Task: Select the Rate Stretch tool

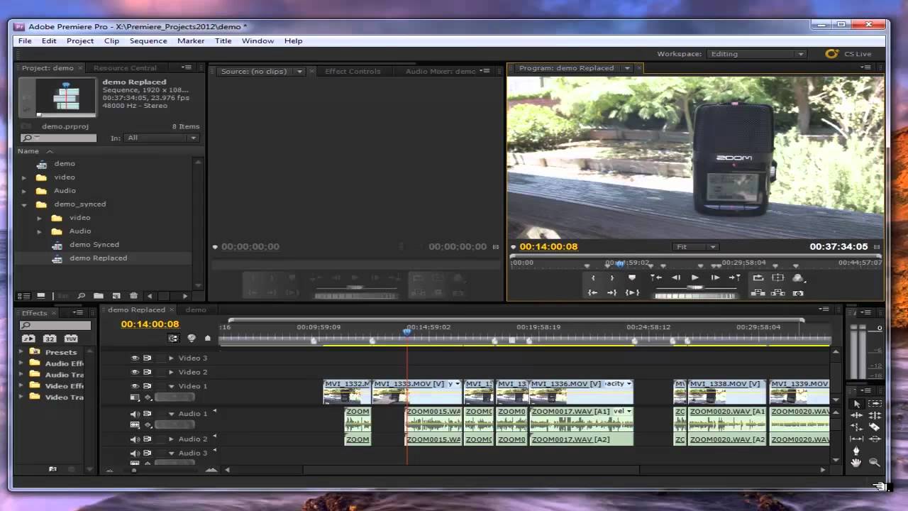Action: click(x=856, y=427)
